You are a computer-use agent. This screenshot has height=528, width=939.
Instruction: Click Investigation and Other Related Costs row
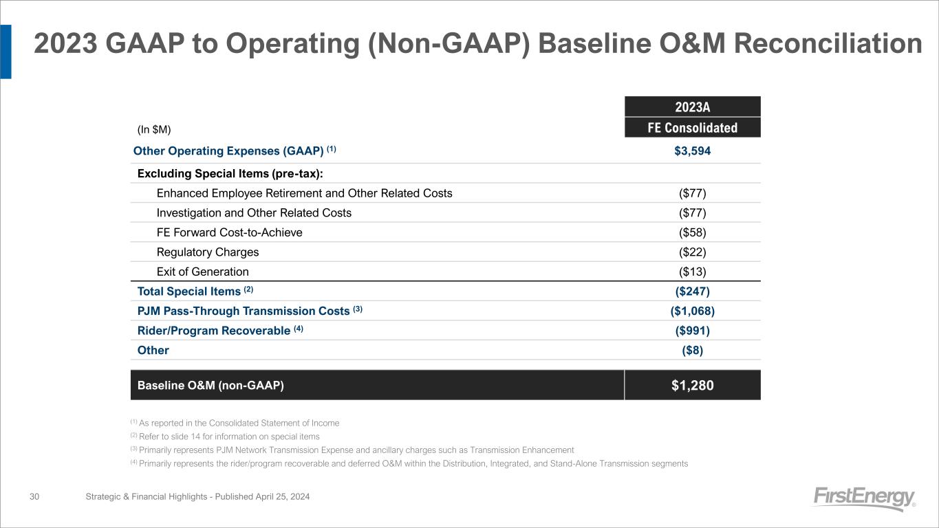pyautogui.click(x=254, y=212)
